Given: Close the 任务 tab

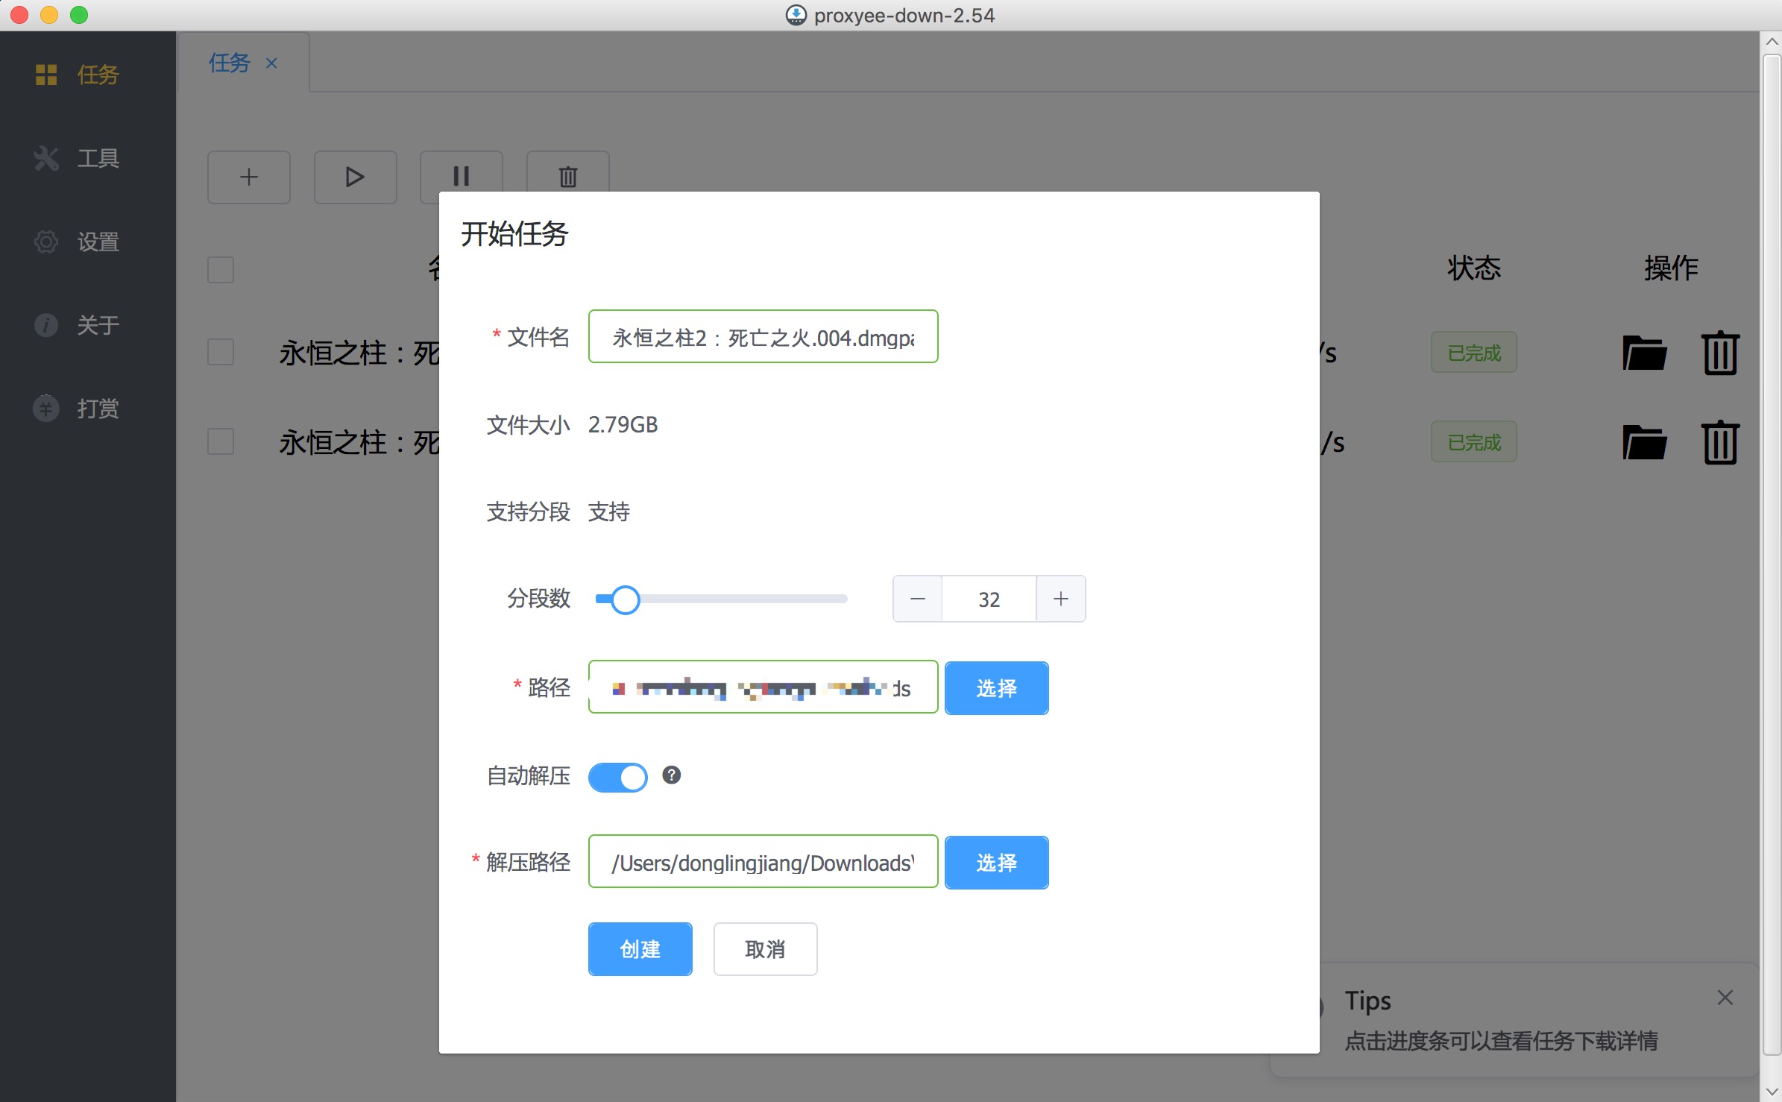Looking at the screenshot, I should (271, 63).
